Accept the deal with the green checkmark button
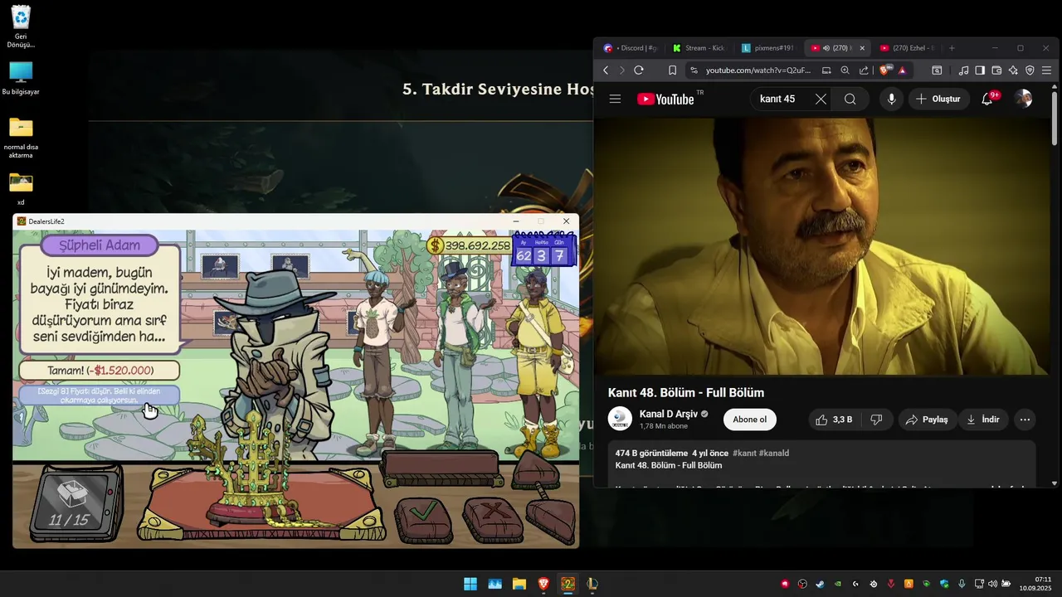This screenshot has height=597, width=1062. pyautogui.click(x=423, y=519)
